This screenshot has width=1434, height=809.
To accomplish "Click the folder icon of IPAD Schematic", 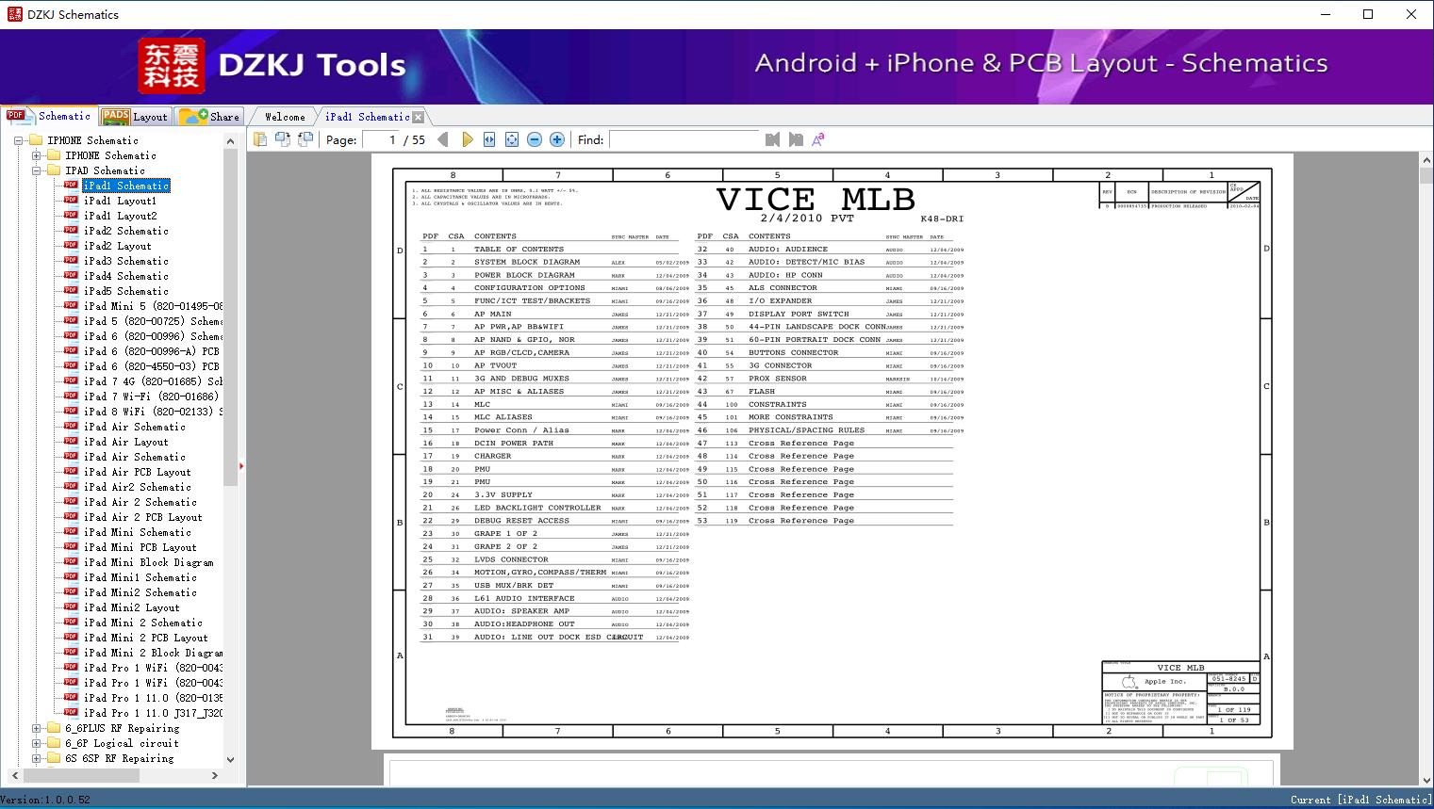I will (54, 170).
